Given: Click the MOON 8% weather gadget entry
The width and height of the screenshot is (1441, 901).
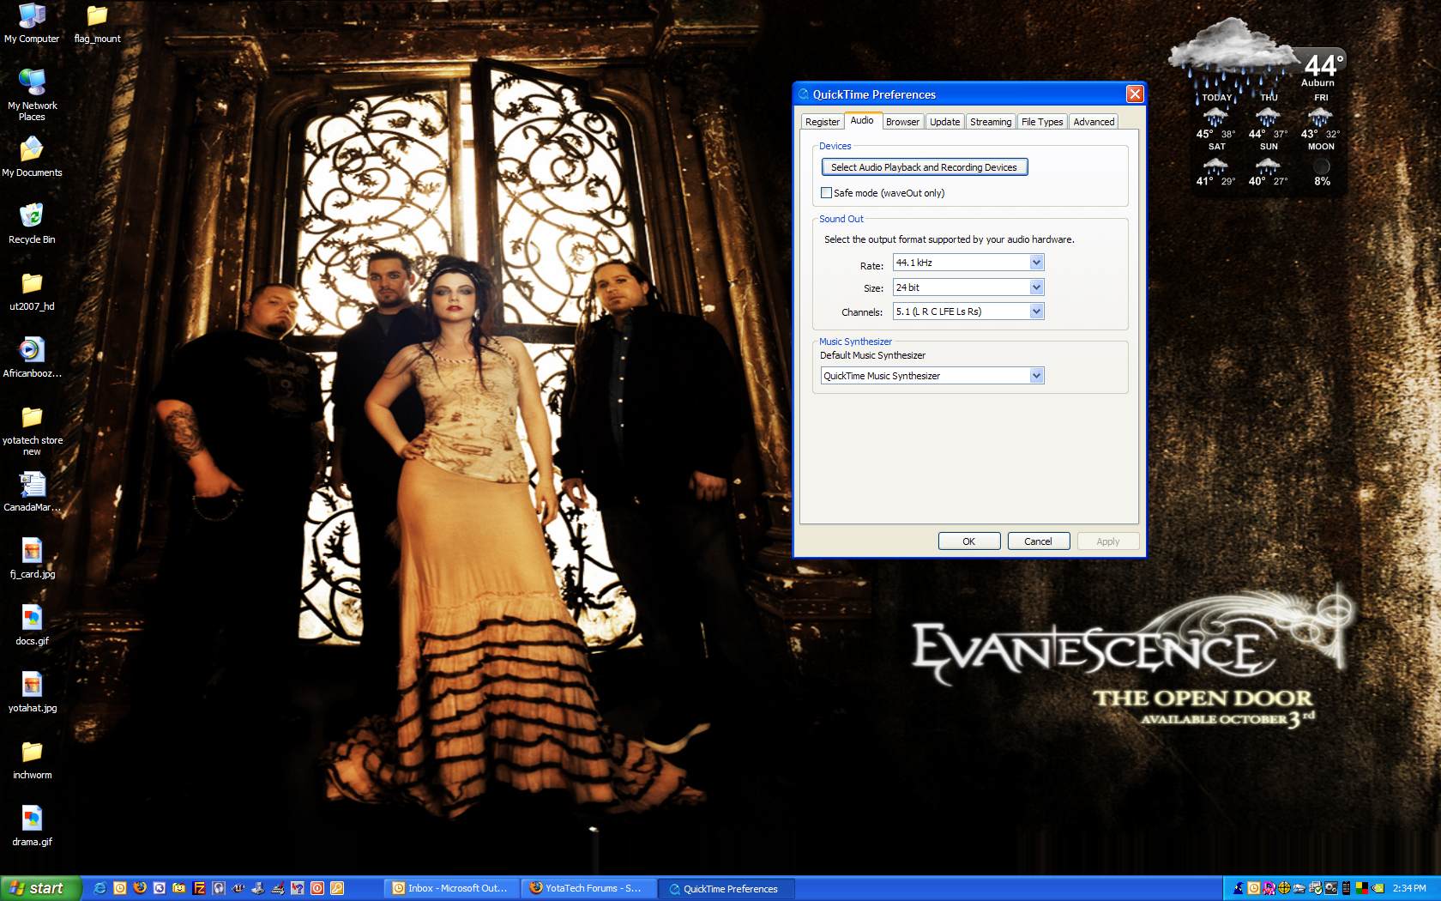Looking at the screenshot, I should (x=1321, y=164).
